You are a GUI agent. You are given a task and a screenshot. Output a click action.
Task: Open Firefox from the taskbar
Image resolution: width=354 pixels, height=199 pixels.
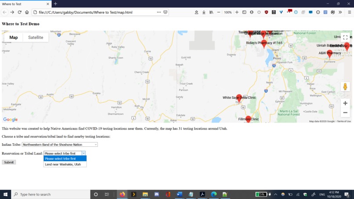(122, 194)
